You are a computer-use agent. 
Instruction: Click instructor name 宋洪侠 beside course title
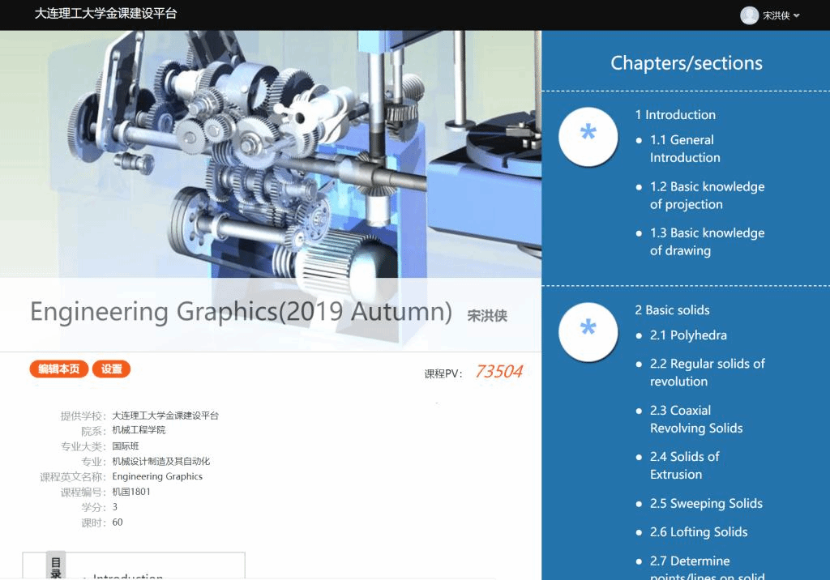point(487,316)
